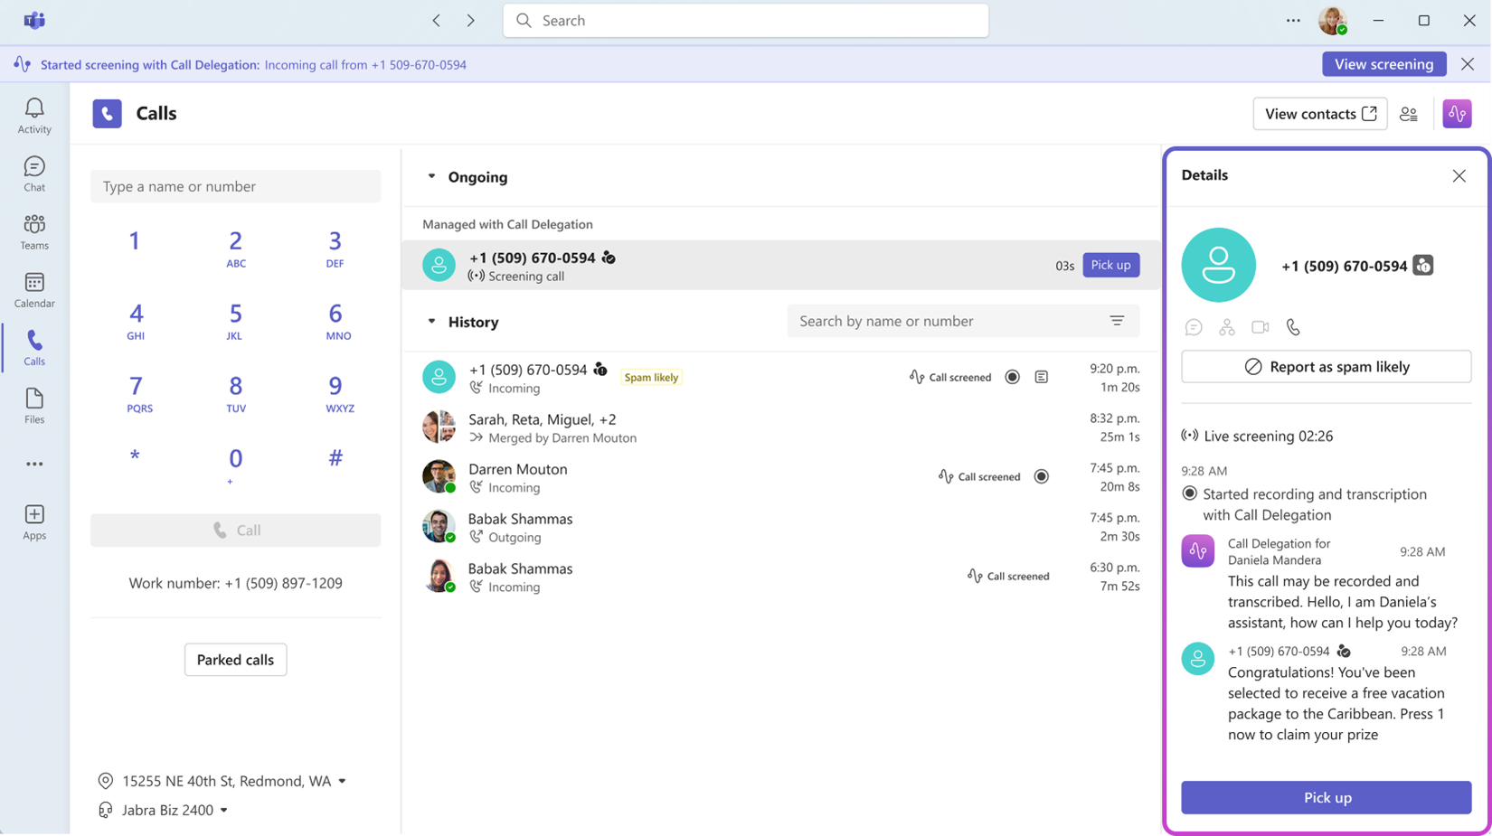
Task: Open more apps ellipsis in sidebar
Action: (34, 464)
